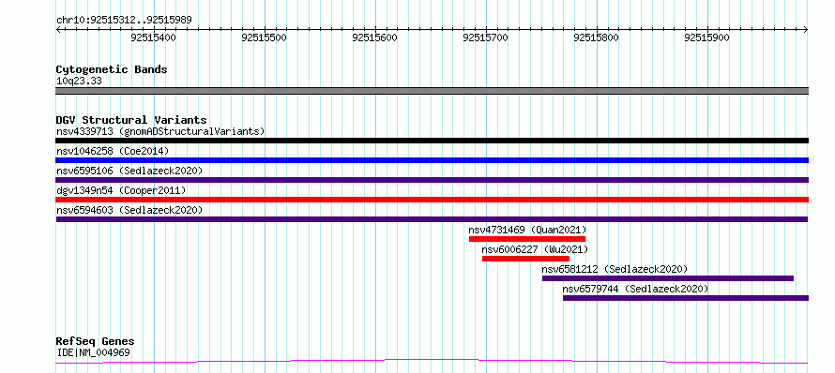Click the nsv6579744 (Sedlazeck2020) label

[x=635, y=289]
